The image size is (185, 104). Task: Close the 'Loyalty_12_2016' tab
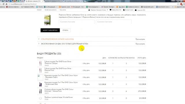82,1
